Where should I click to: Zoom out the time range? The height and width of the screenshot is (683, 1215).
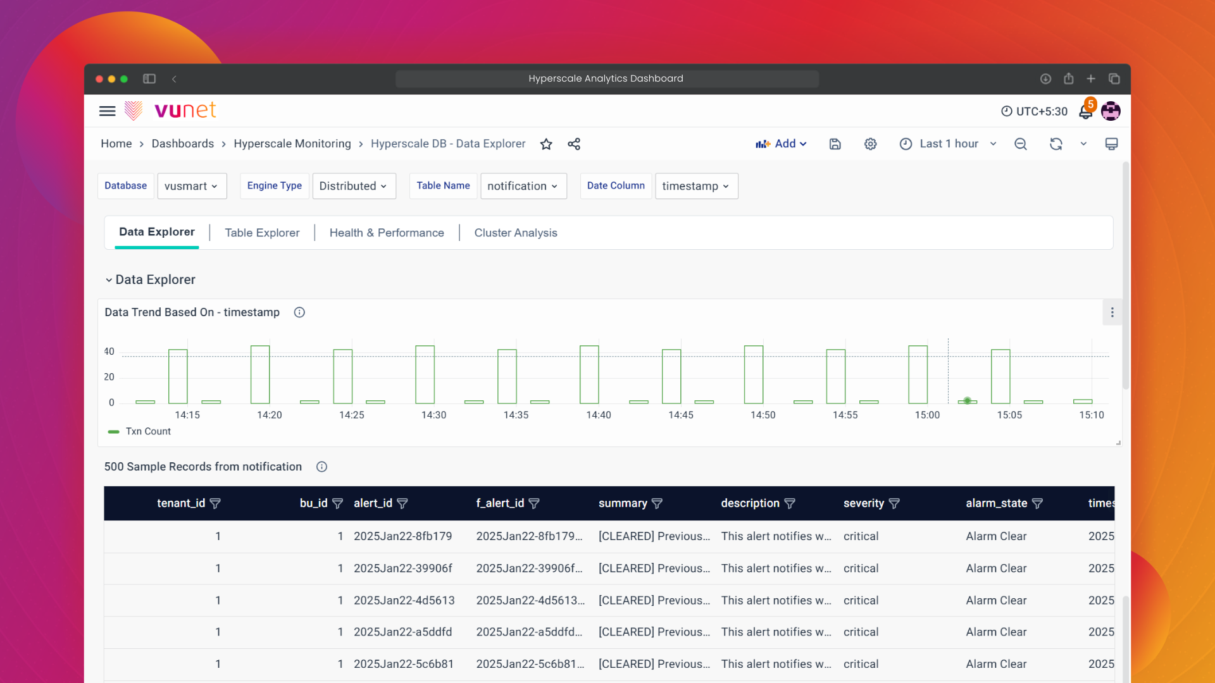[1020, 144]
